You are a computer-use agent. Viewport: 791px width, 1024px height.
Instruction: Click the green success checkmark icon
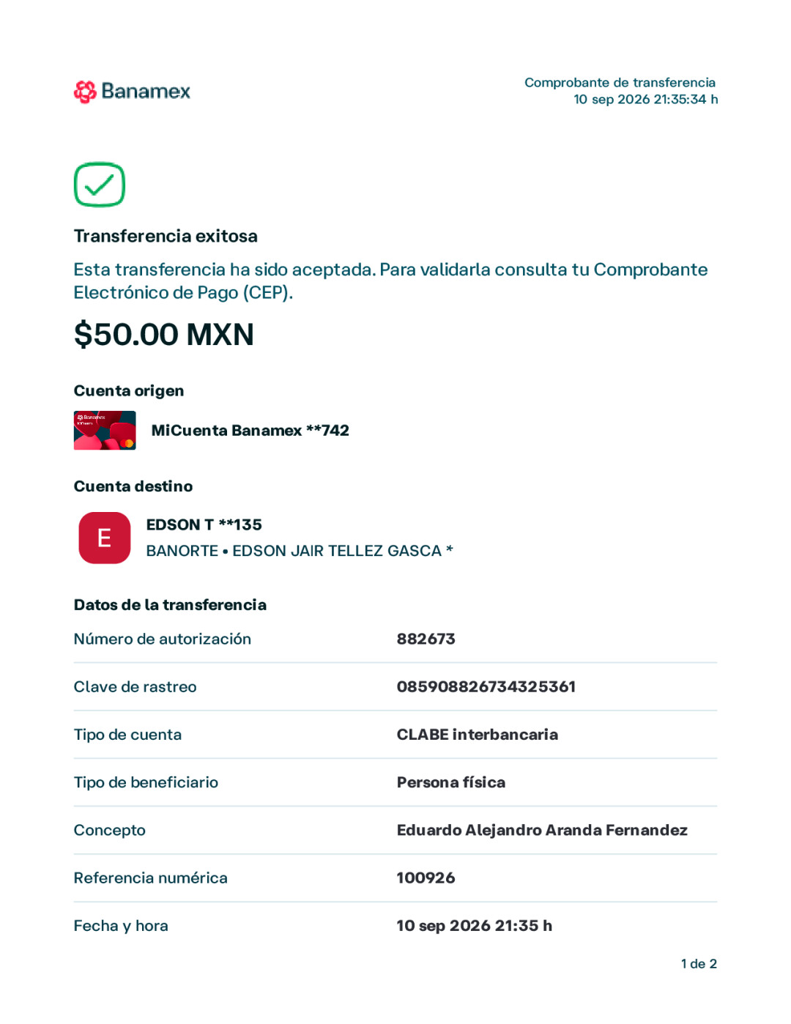pyautogui.click(x=100, y=185)
